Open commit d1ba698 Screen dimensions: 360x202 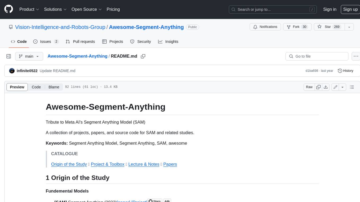pos(312,71)
